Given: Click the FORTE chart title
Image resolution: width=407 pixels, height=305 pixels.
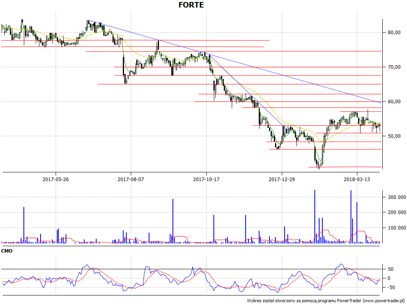Looking at the screenshot, I should (x=191, y=5).
